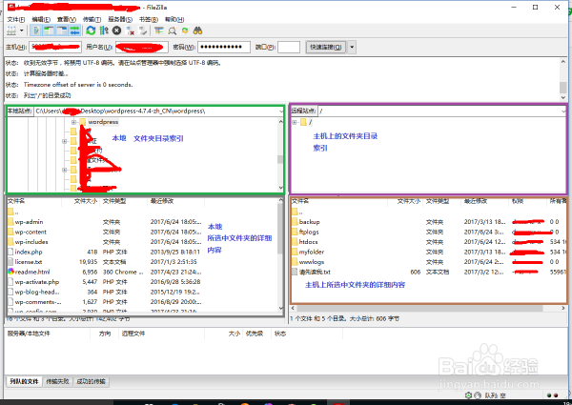572x405 pixels.
Task: Open the 传输(T) menu
Action: click(x=92, y=19)
